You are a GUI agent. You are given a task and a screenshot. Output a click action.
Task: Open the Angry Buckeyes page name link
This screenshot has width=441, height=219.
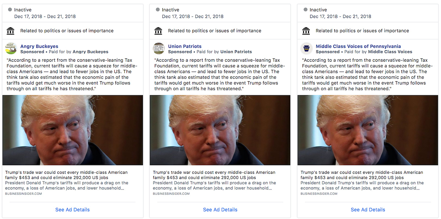coord(39,46)
